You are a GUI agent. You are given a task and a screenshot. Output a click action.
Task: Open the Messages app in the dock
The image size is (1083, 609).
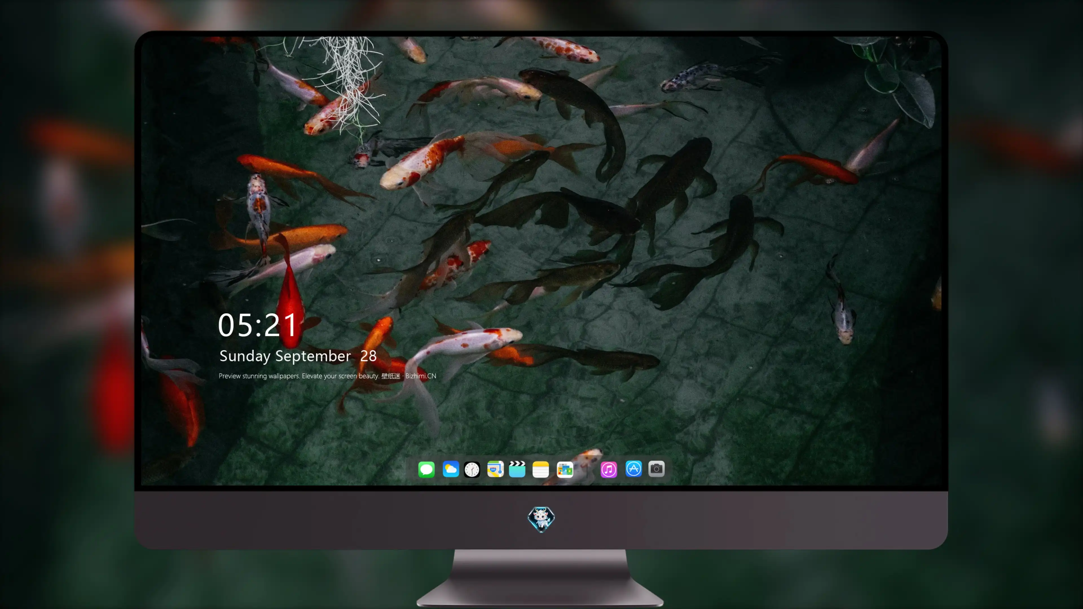point(426,469)
